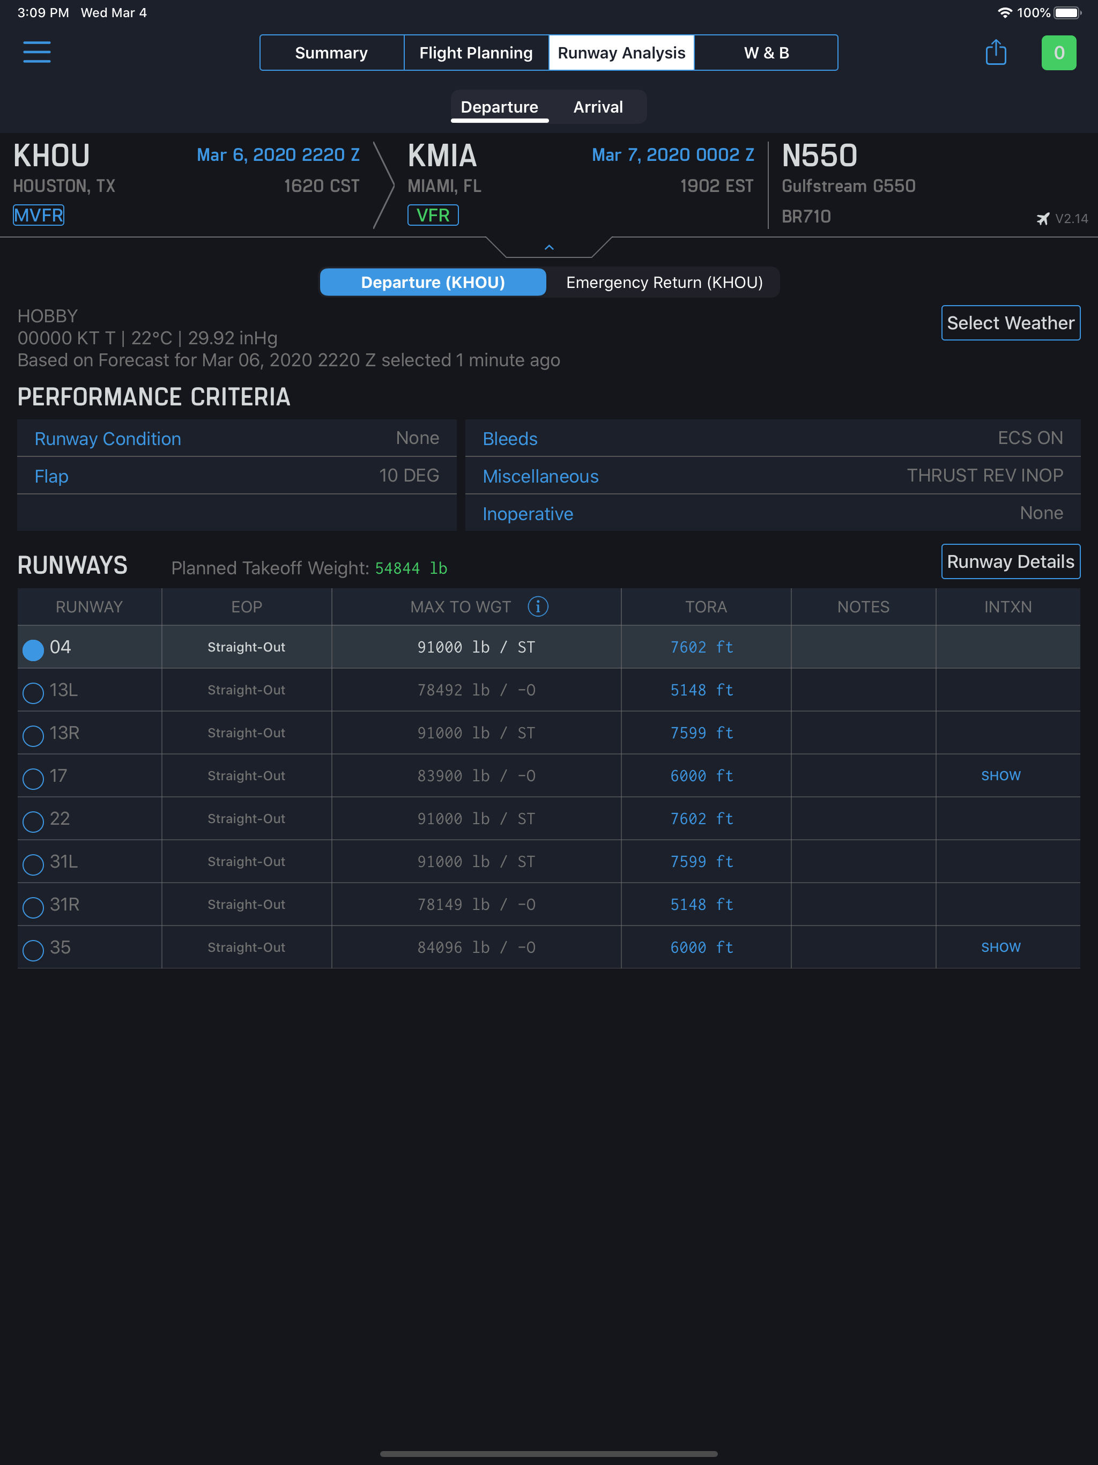1098x1465 pixels.
Task: Open the green notification badge showing 0
Action: point(1059,53)
